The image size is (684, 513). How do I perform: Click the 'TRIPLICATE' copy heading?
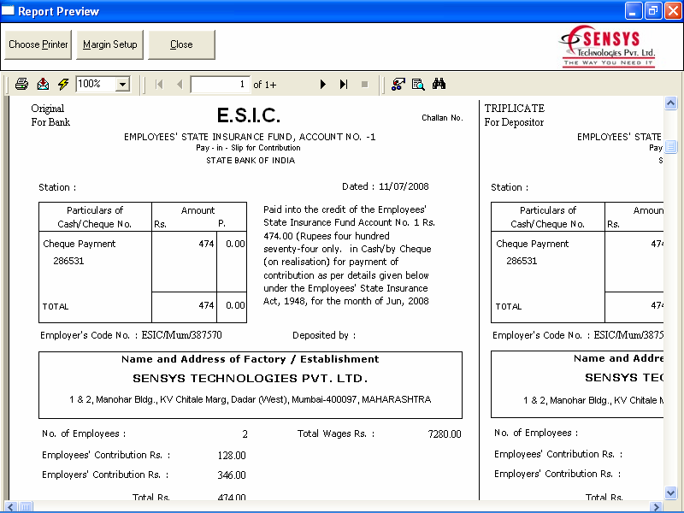(515, 109)
